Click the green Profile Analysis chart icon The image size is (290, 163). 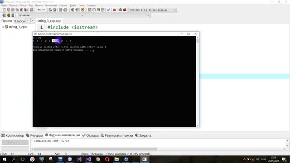120,10
